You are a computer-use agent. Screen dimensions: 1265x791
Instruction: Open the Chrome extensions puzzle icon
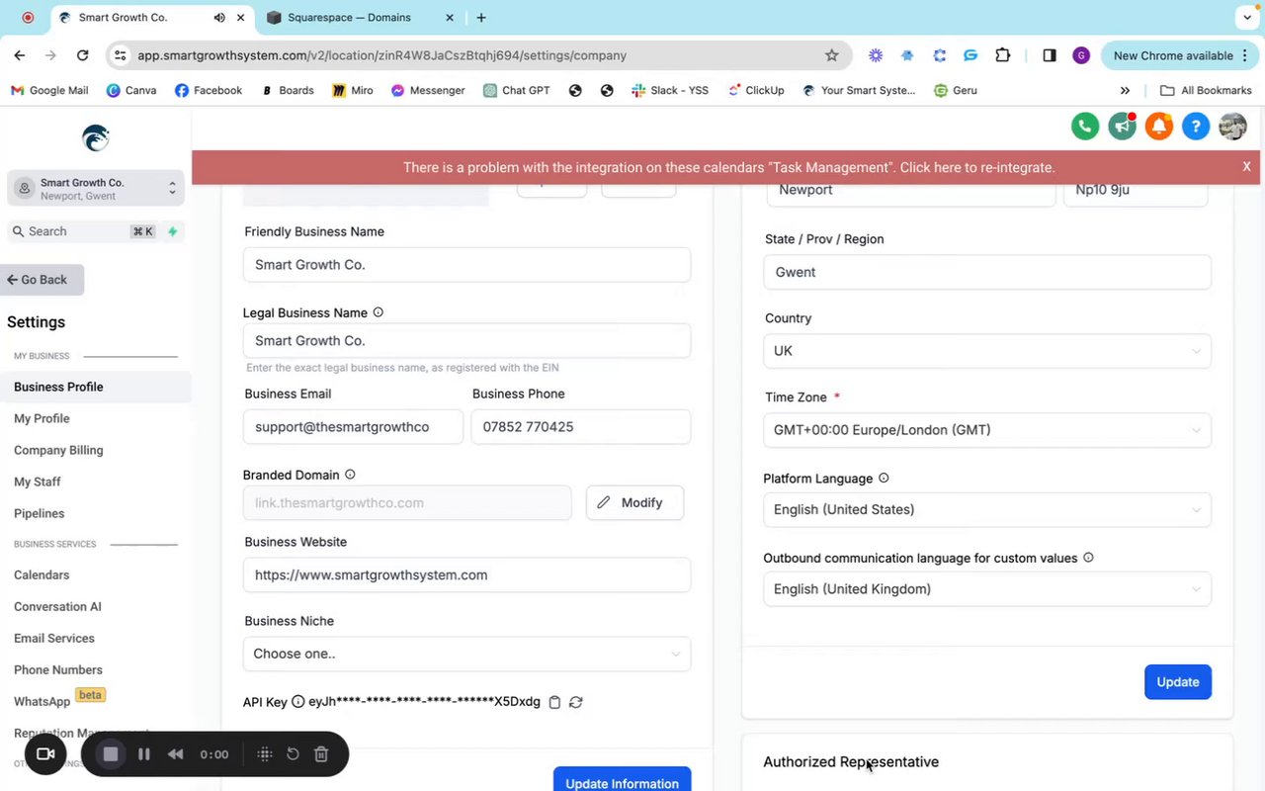tap(1002, 55)
